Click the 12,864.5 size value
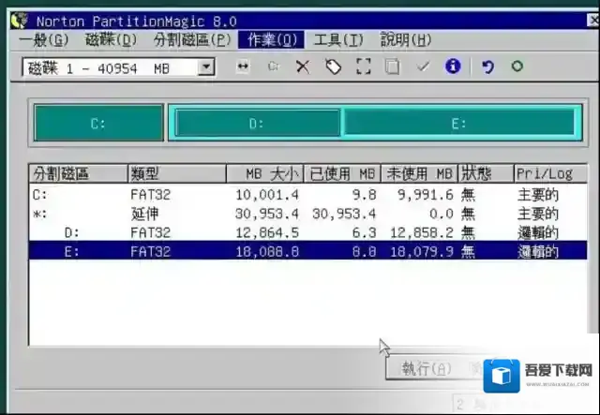 pyautogui.click(x=267, y=232)
